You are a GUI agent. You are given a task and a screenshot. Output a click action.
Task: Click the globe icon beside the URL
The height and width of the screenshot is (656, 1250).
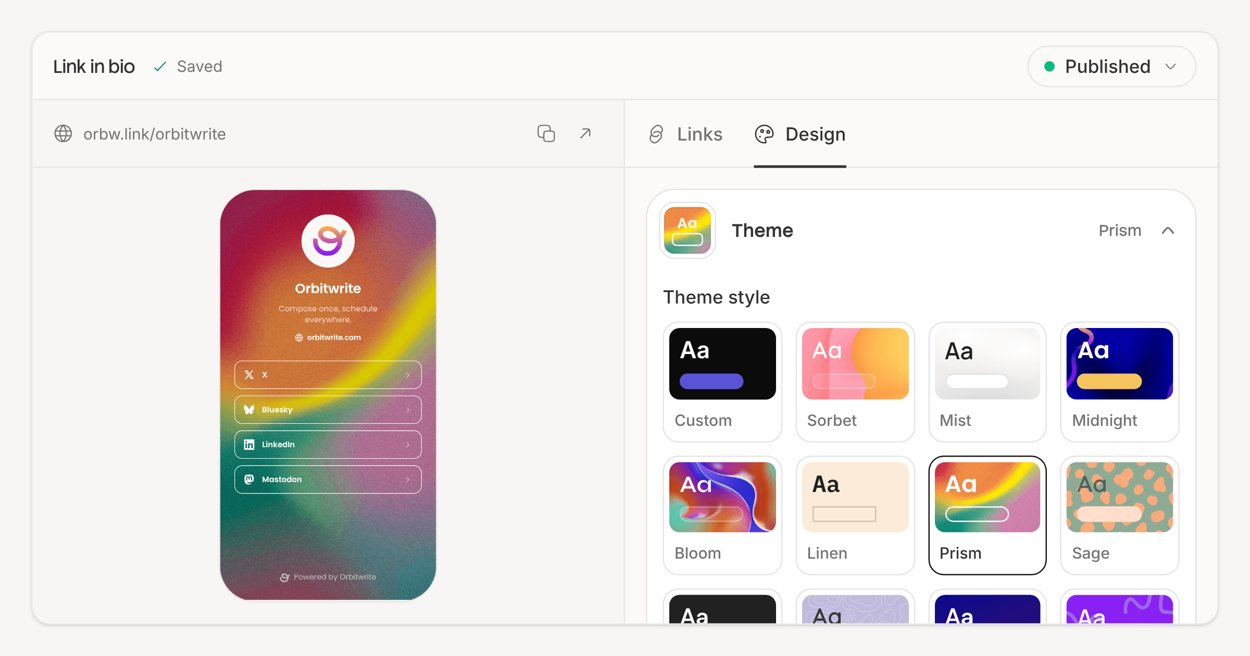coord(63,134)
